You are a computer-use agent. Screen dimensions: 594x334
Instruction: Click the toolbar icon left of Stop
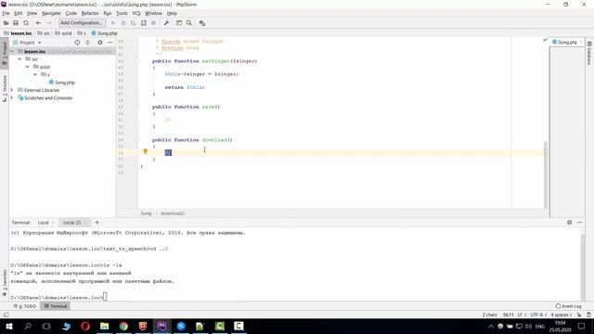(143, 23)
